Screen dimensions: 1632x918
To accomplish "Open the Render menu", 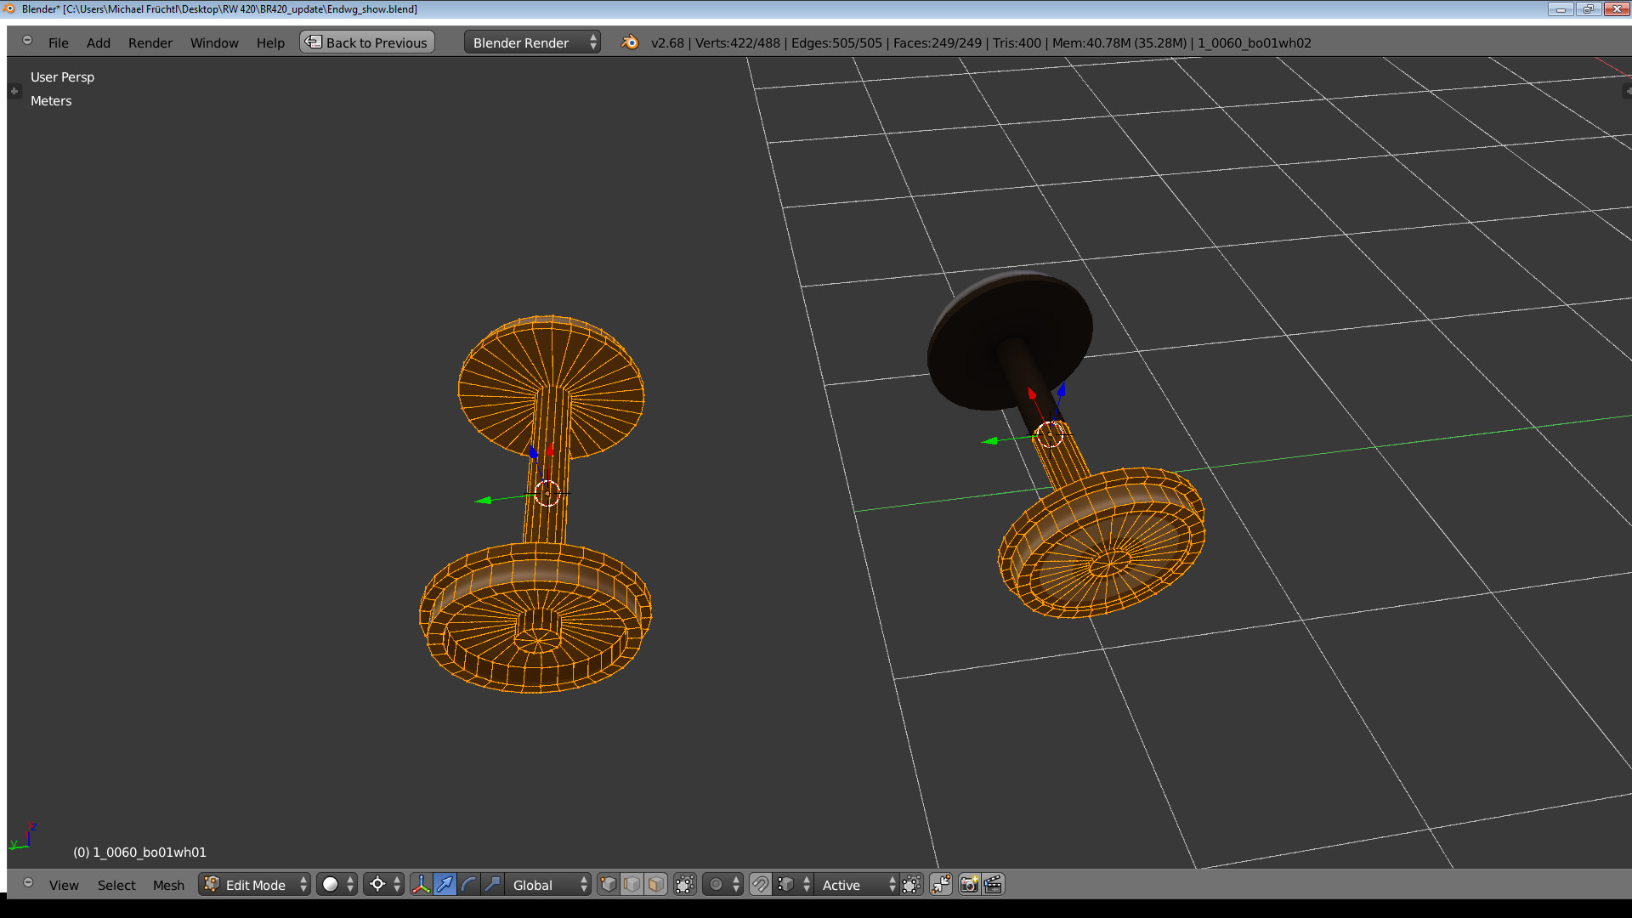I will coord(150,42).
